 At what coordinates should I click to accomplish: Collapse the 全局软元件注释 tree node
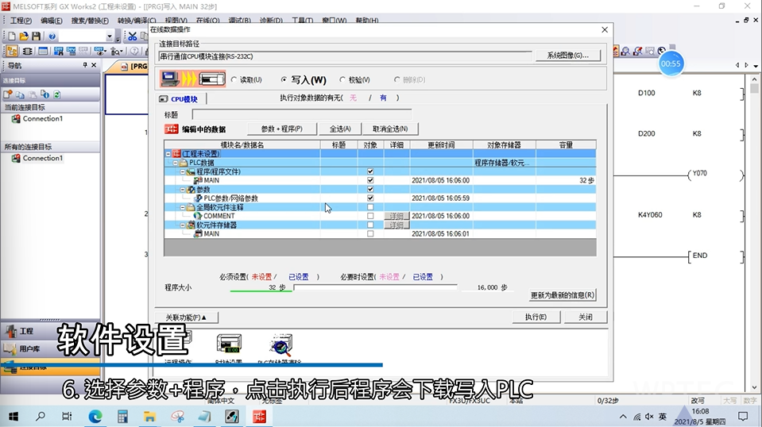click(184, 207)
